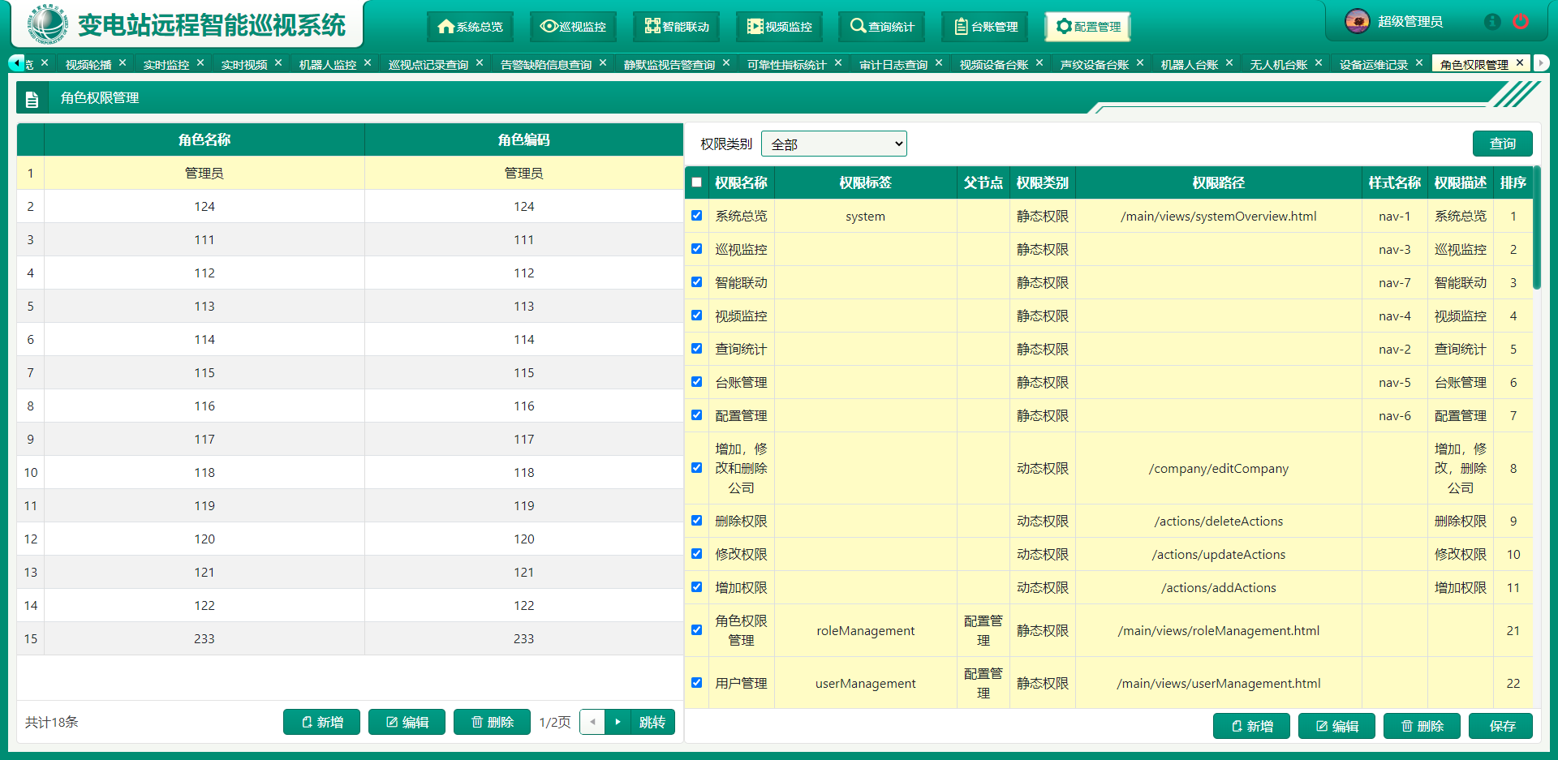The image size is (1558, 760).
Task: Open the 审计日志查询 tab
Action: (893, 64)
